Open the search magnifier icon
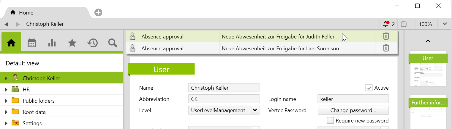452x129 pixels. point(113,43)
